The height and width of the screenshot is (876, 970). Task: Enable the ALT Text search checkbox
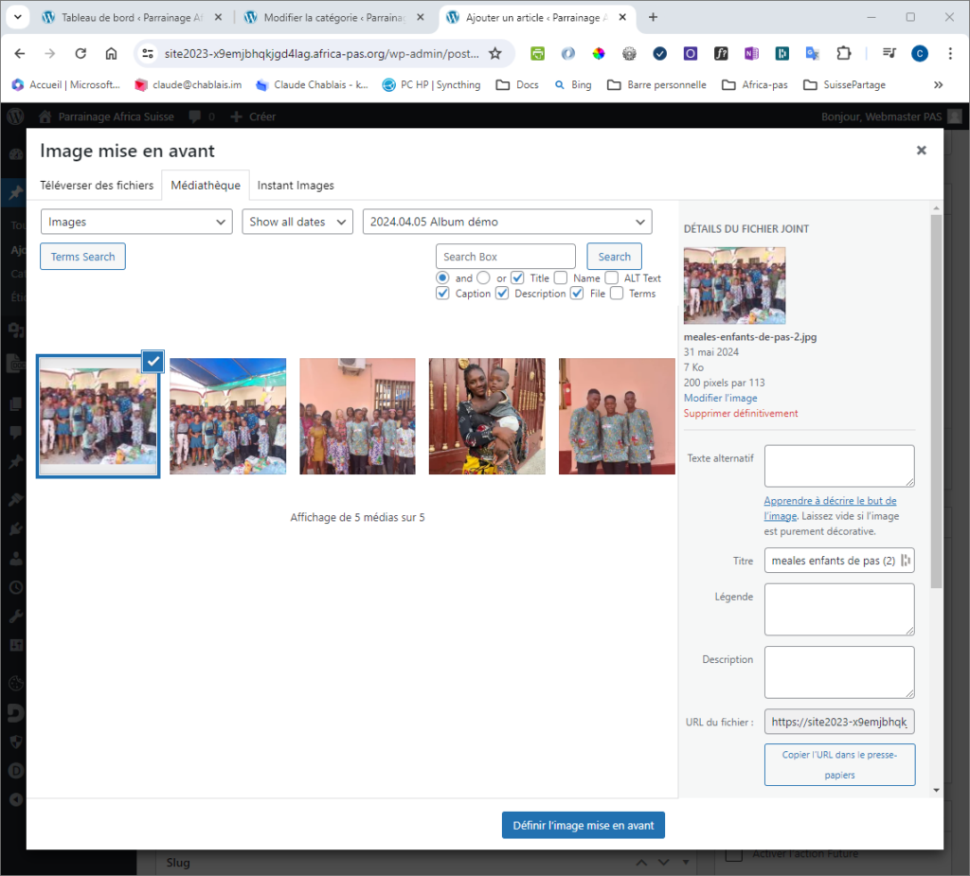(x=612, y=278)
